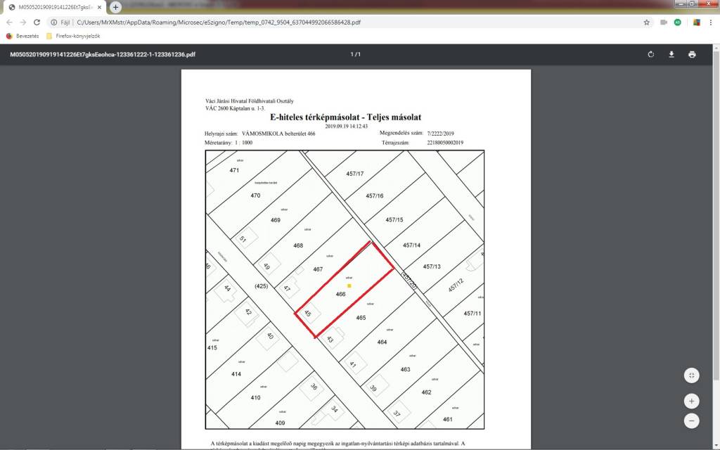Reload the current PDF page
This screenshot has width=720, height=450.
click(37, 22)
